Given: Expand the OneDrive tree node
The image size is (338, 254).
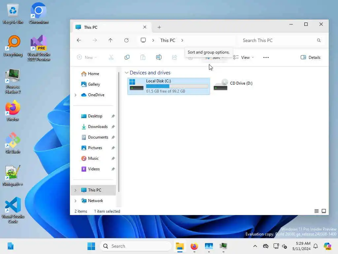Looking at the screenshot, I should pyautogui.click(x=76, y=95).
